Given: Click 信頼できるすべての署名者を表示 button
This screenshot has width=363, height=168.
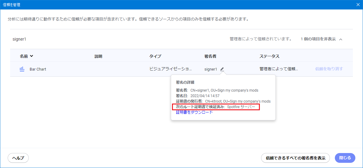Looking at the screenshot, I should pos(295,158).
